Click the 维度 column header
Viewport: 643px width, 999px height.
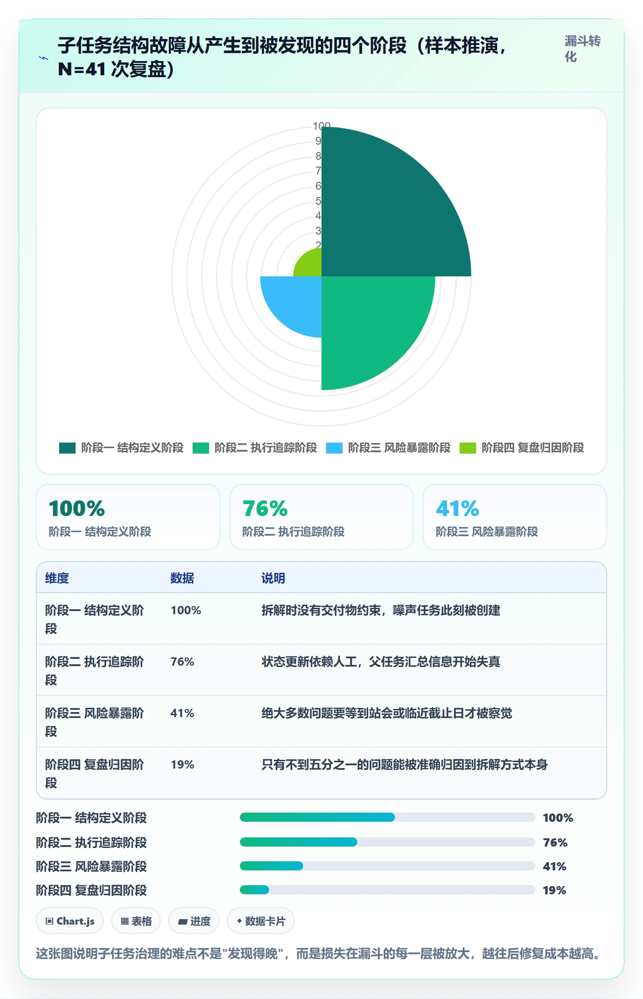[x=57, y=578]
